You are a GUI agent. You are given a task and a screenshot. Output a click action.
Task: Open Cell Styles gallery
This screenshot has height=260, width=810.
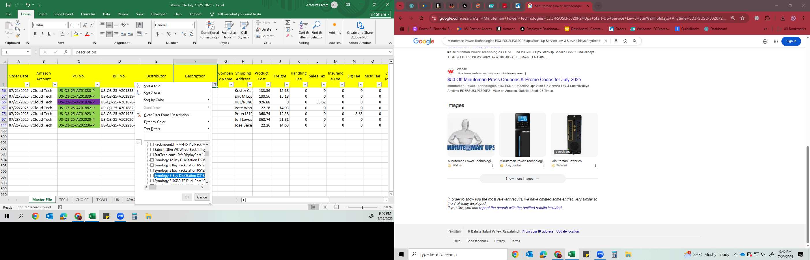click(244, 30)
